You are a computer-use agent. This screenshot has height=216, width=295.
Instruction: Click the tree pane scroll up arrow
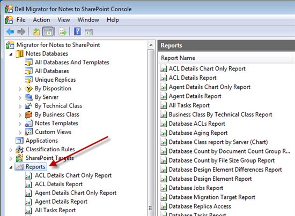[x=151, y=45]
